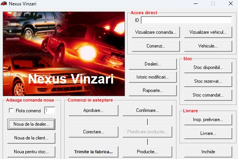Open the Dealeri window

pos(153,64)
